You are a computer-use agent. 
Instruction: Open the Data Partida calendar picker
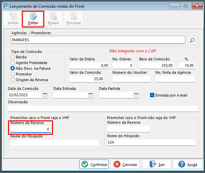pos(136,95)
